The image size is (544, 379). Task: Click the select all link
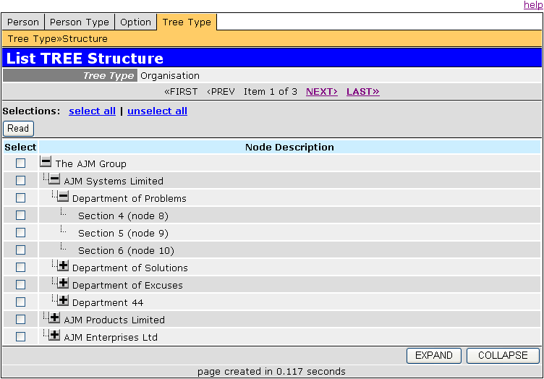click(x=92, y=111)
